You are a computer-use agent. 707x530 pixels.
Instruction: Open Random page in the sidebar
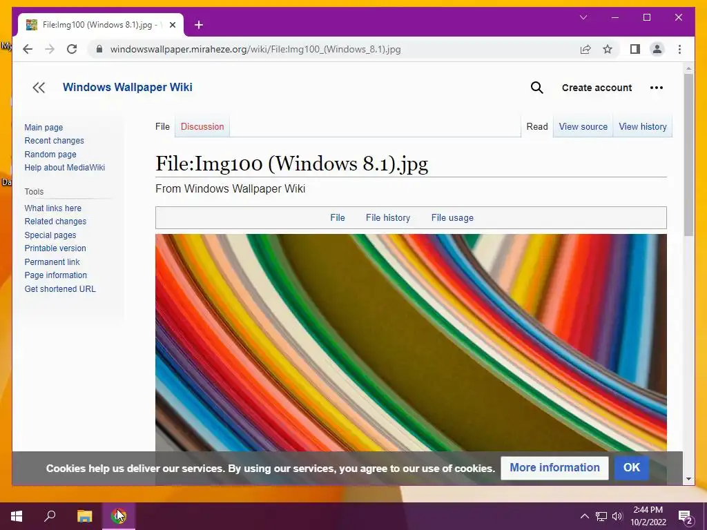click(50, 154)
